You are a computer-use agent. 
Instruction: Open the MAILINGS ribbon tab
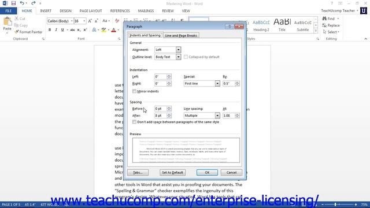(x=146, y=11)
